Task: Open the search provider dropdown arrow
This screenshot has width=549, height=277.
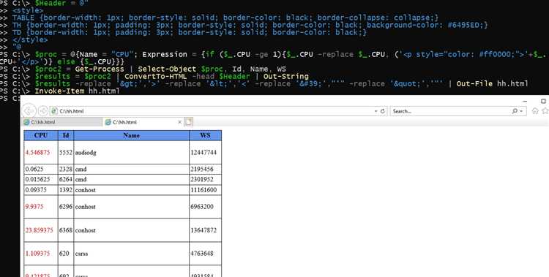Action: (x=521, y=111)
